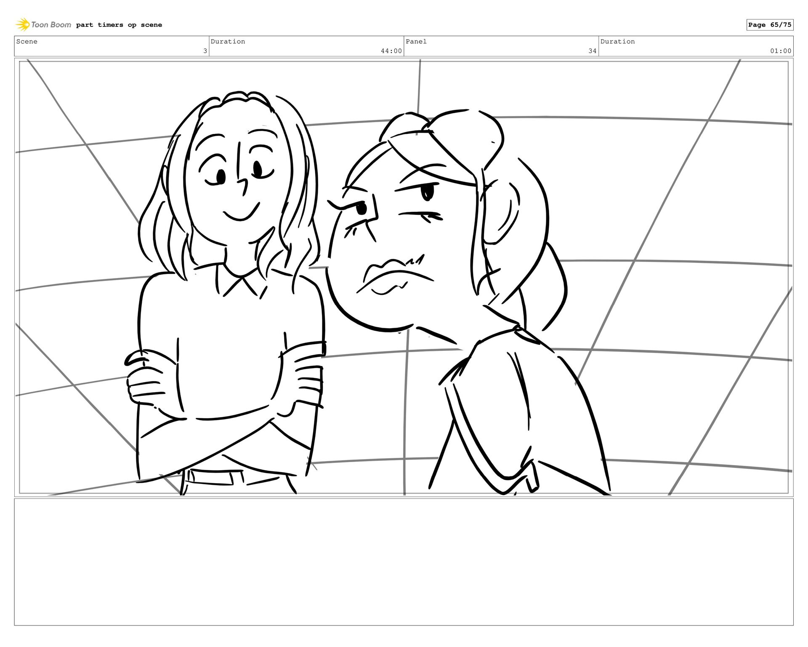Click the Toon Boom logo
808x647 pixels.
(43, 25)
